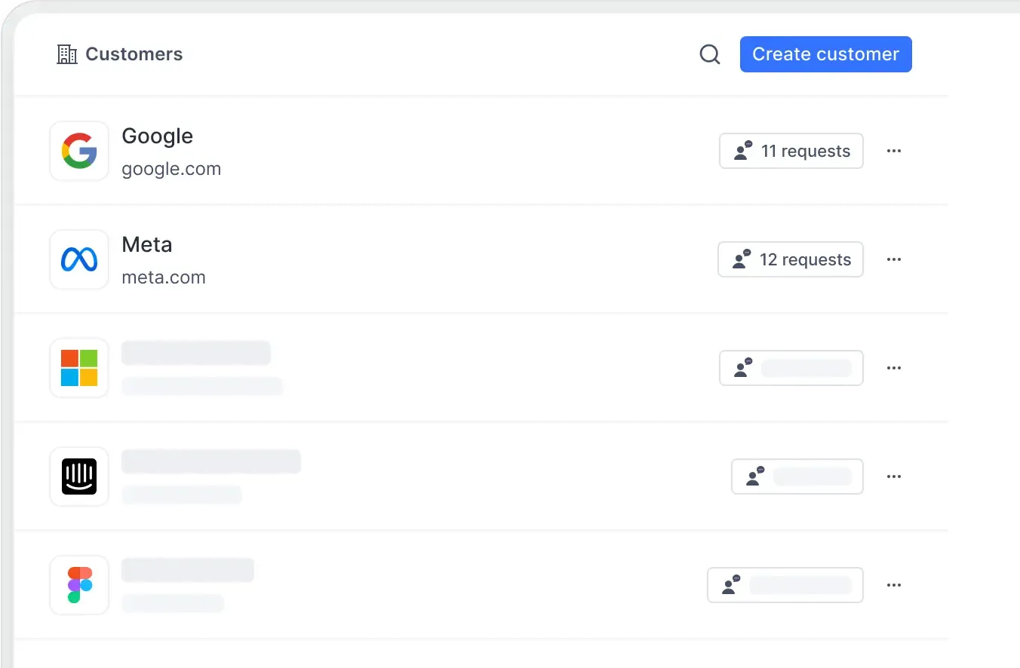Open the Figma row requests badge
The width and height of the screenshot is (1020, 668).
pyautogui.click(x=785, y=585)
